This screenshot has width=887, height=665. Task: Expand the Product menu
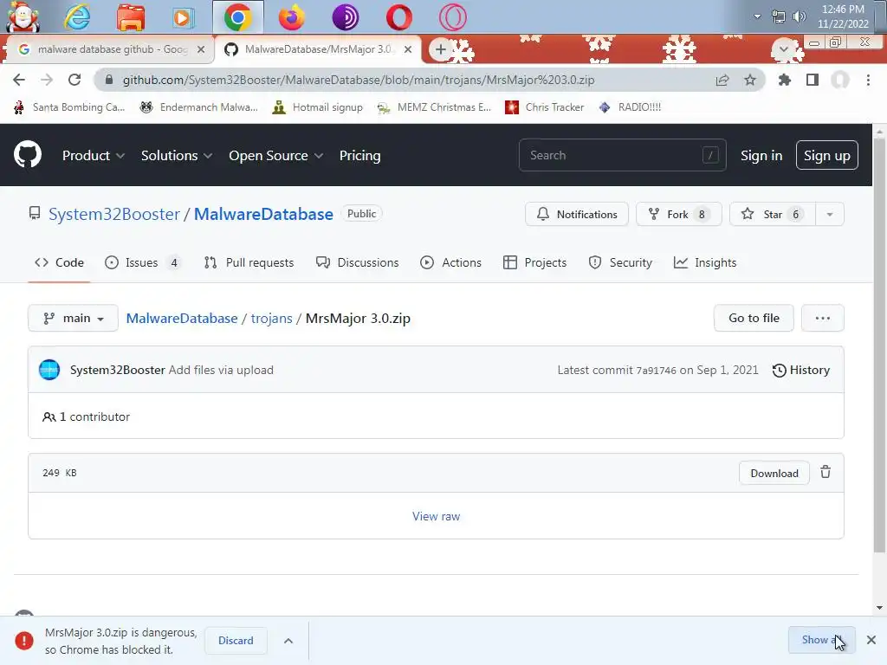94,156
